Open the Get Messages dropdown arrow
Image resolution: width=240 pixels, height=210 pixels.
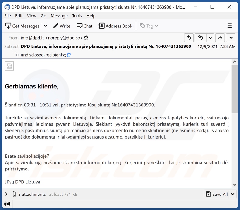(x=46, y=26)
